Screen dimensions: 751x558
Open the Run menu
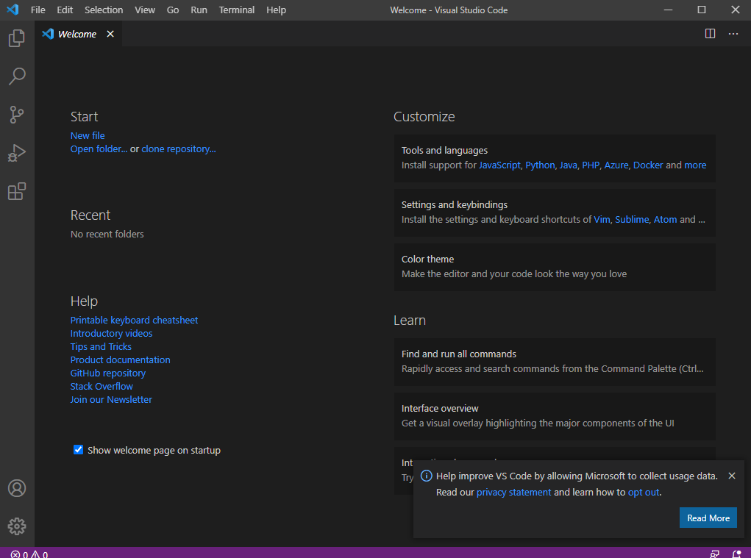coord(199,10)
